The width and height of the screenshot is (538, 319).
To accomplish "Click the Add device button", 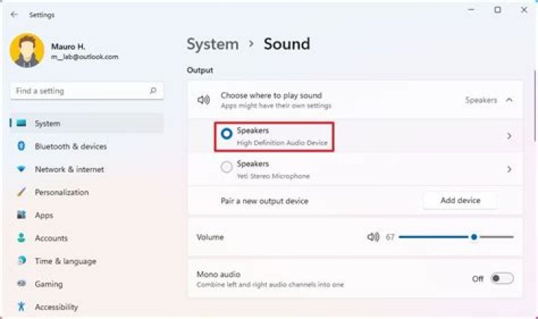I will coord(460,200).
